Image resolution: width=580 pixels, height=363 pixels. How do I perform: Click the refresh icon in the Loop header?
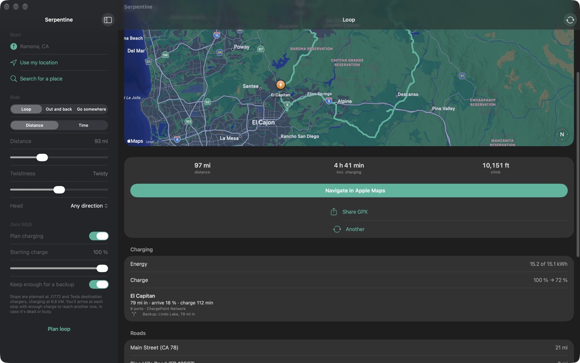[570, 20]
